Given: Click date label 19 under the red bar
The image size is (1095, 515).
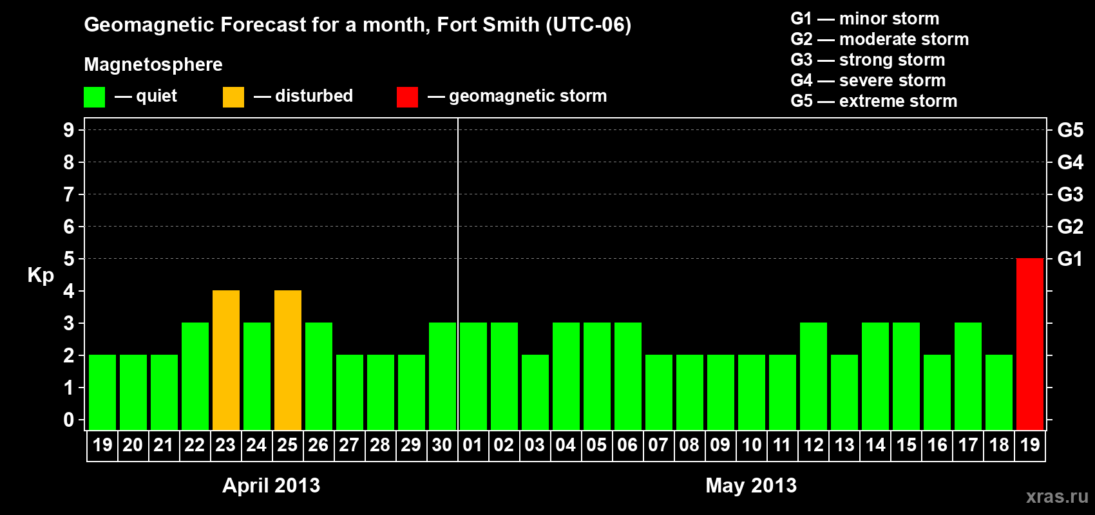Looking at the screenshot, I should (x=1030, y=445).
